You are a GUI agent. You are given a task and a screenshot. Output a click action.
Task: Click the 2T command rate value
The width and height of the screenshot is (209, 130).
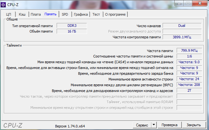189,90
